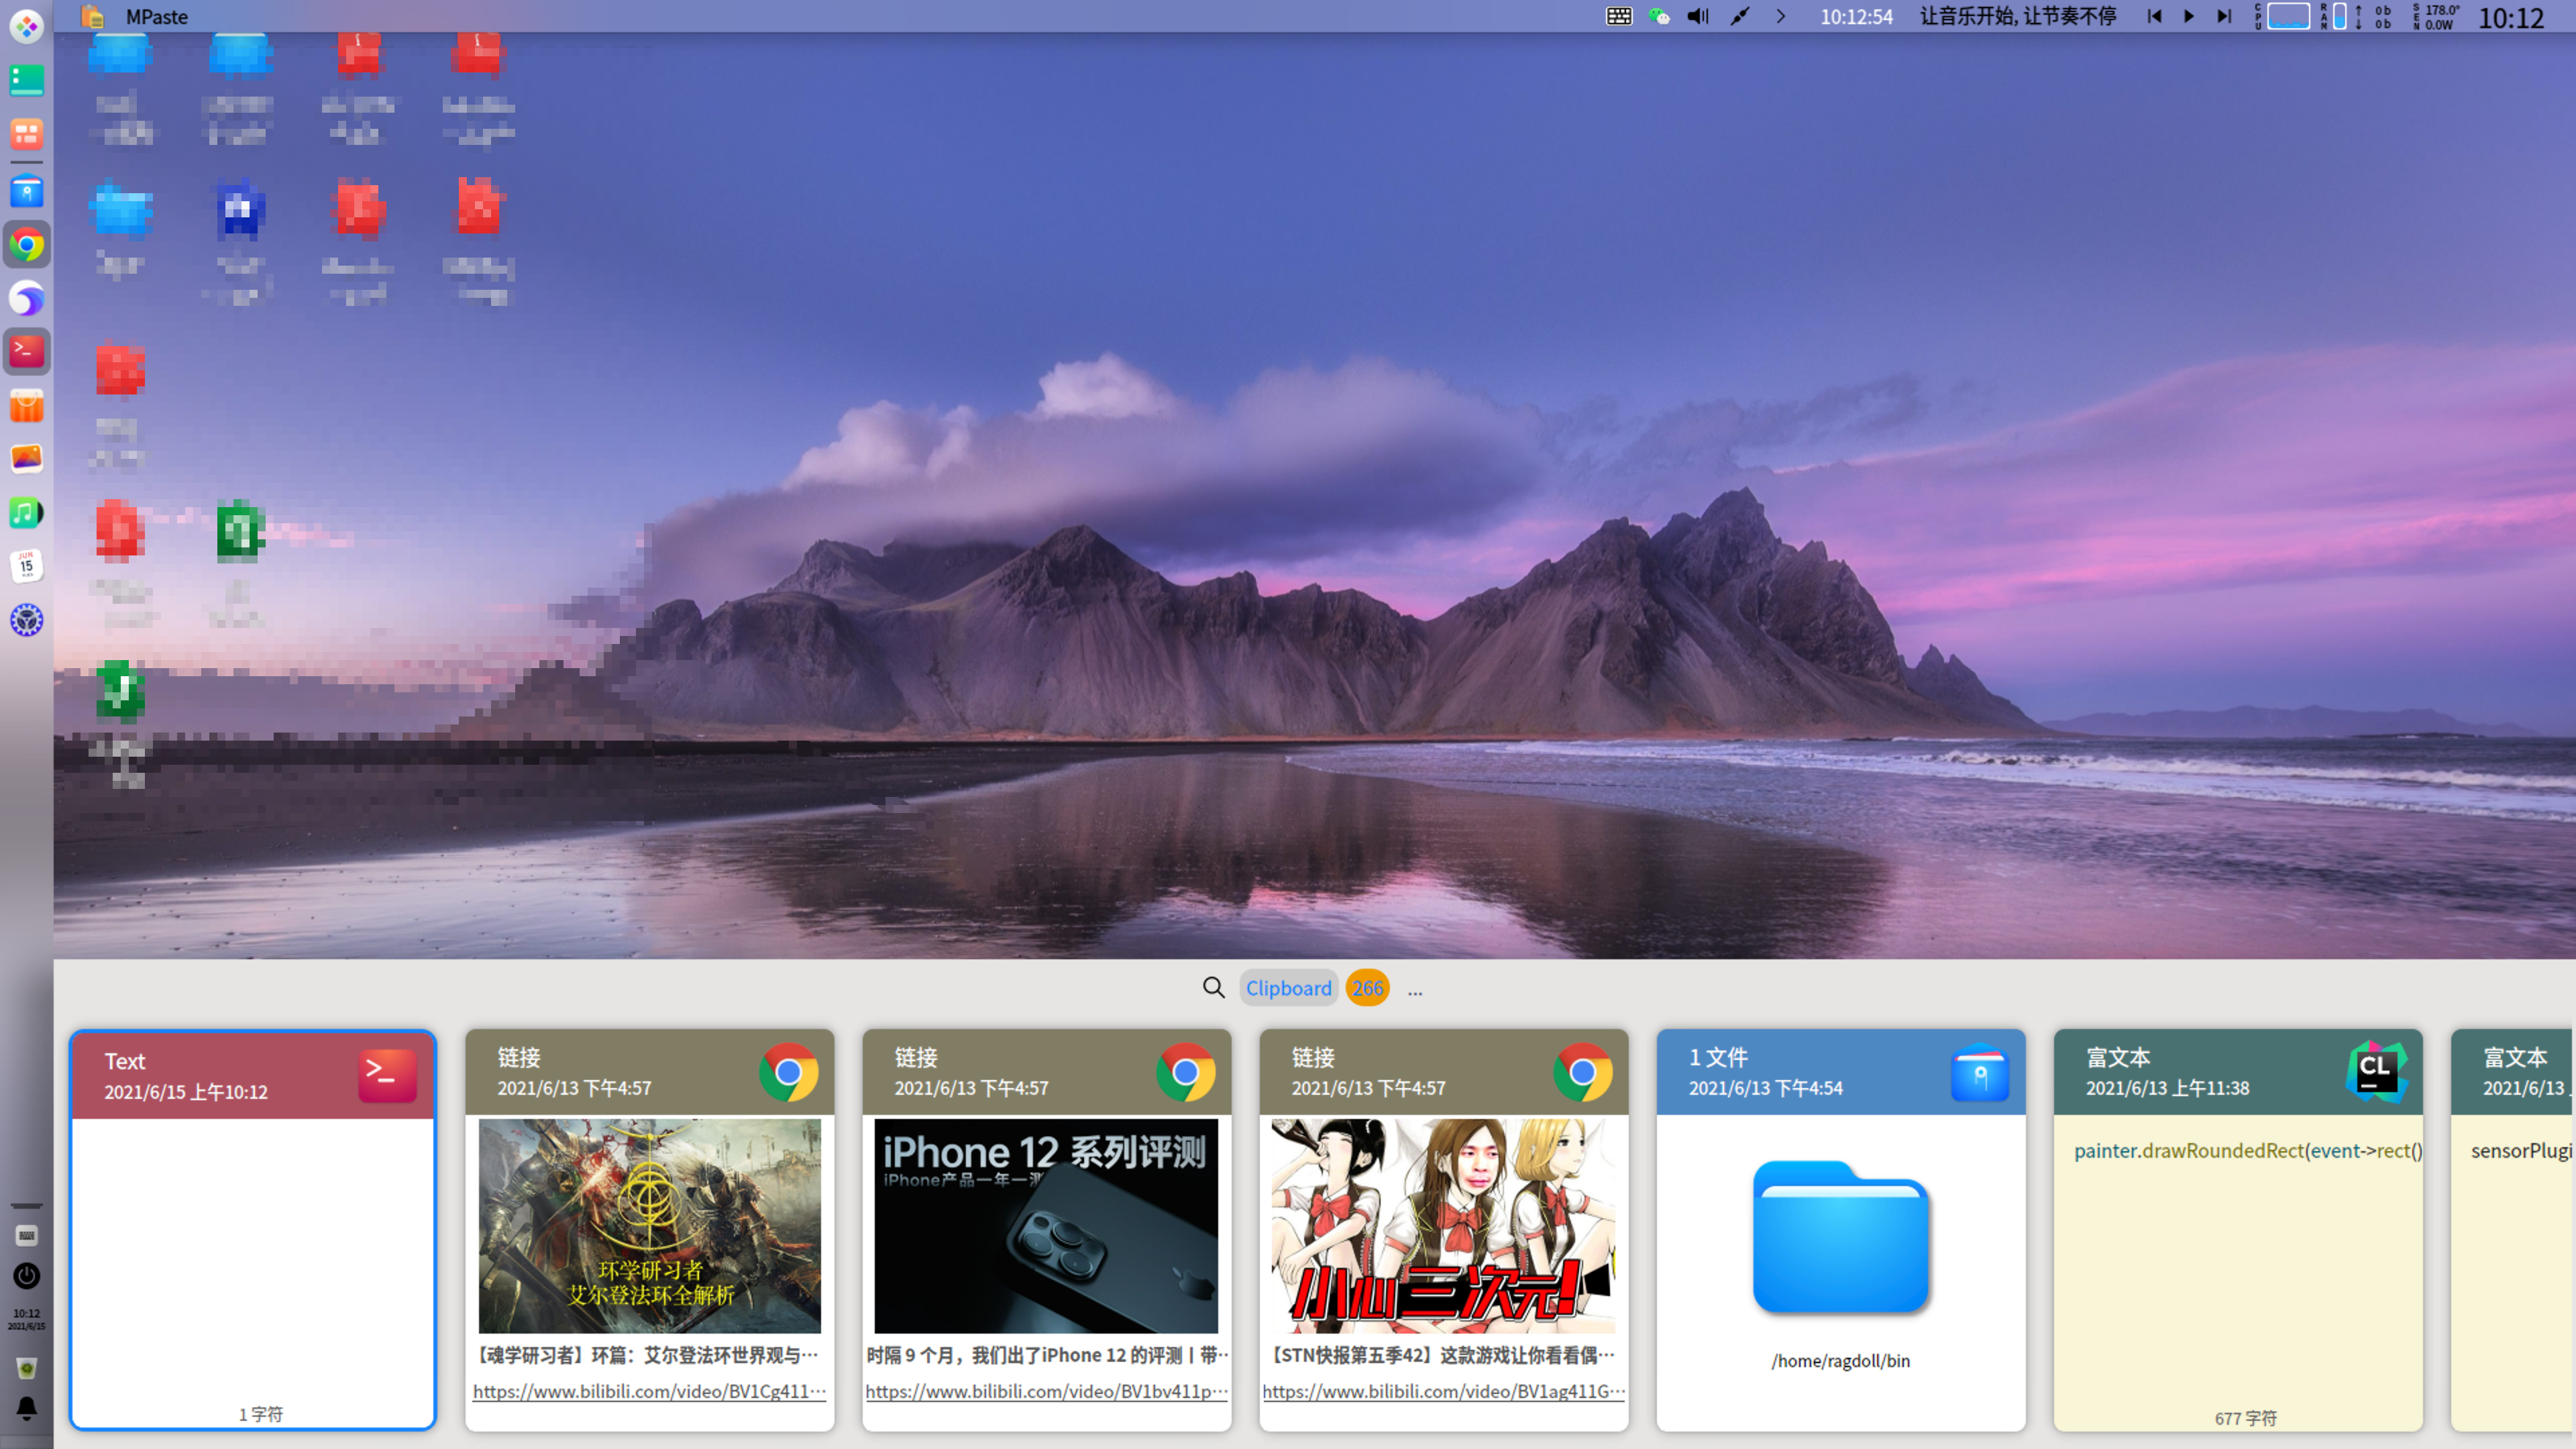Select the Text clip card from 2021/6/15
Image resolution: width=2576 pixels, height=1449 pixels.
pyautogui.click(x=253, y=1229)
